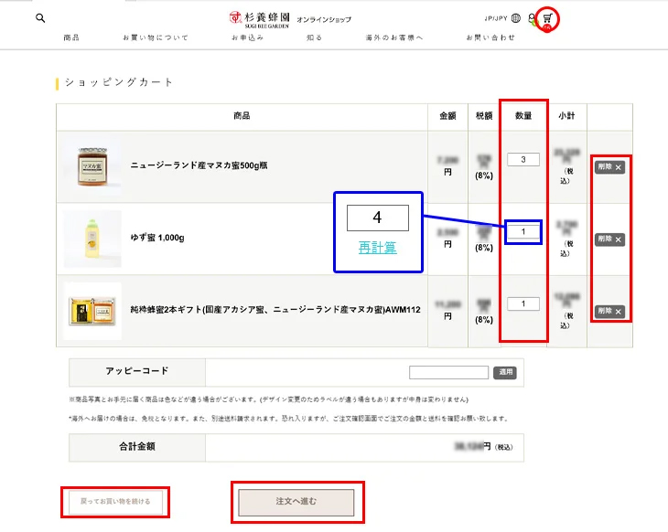Delete the AWM112 gift set item
The height and width of the screenshot is (532, 668).
click(x=609, y=311)
